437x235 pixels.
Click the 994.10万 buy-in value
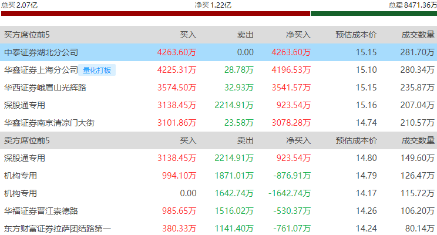click(x=179, y=176)
